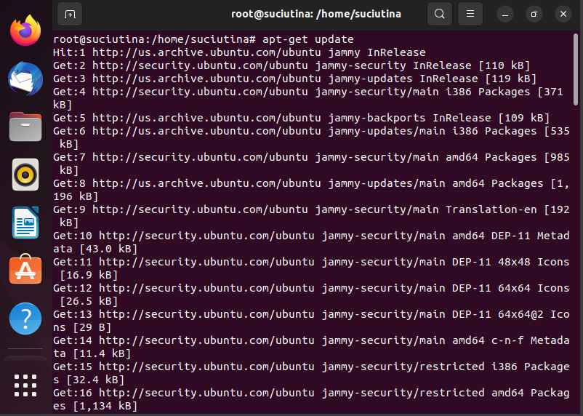The image size is (583, 416).
Task: Open Ubuntu Software store
Action: pos(25,269)
